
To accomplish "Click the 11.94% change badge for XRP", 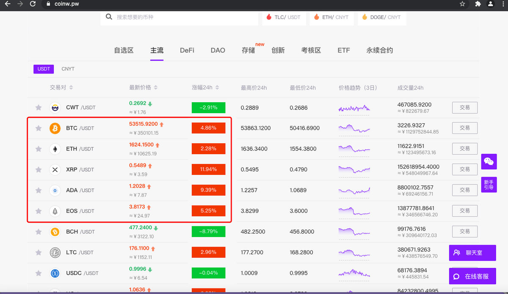I will (208, 169).
